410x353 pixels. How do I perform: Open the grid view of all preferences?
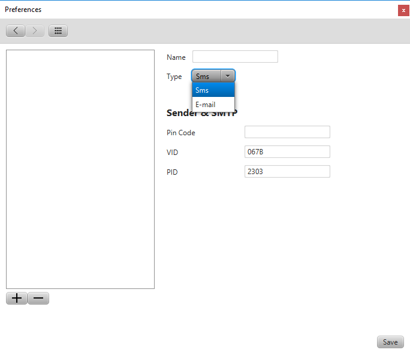pos(58,31)
